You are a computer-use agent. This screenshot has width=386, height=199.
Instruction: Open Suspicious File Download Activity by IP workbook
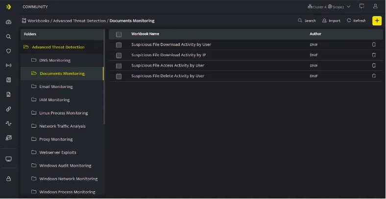pos(169,55)
